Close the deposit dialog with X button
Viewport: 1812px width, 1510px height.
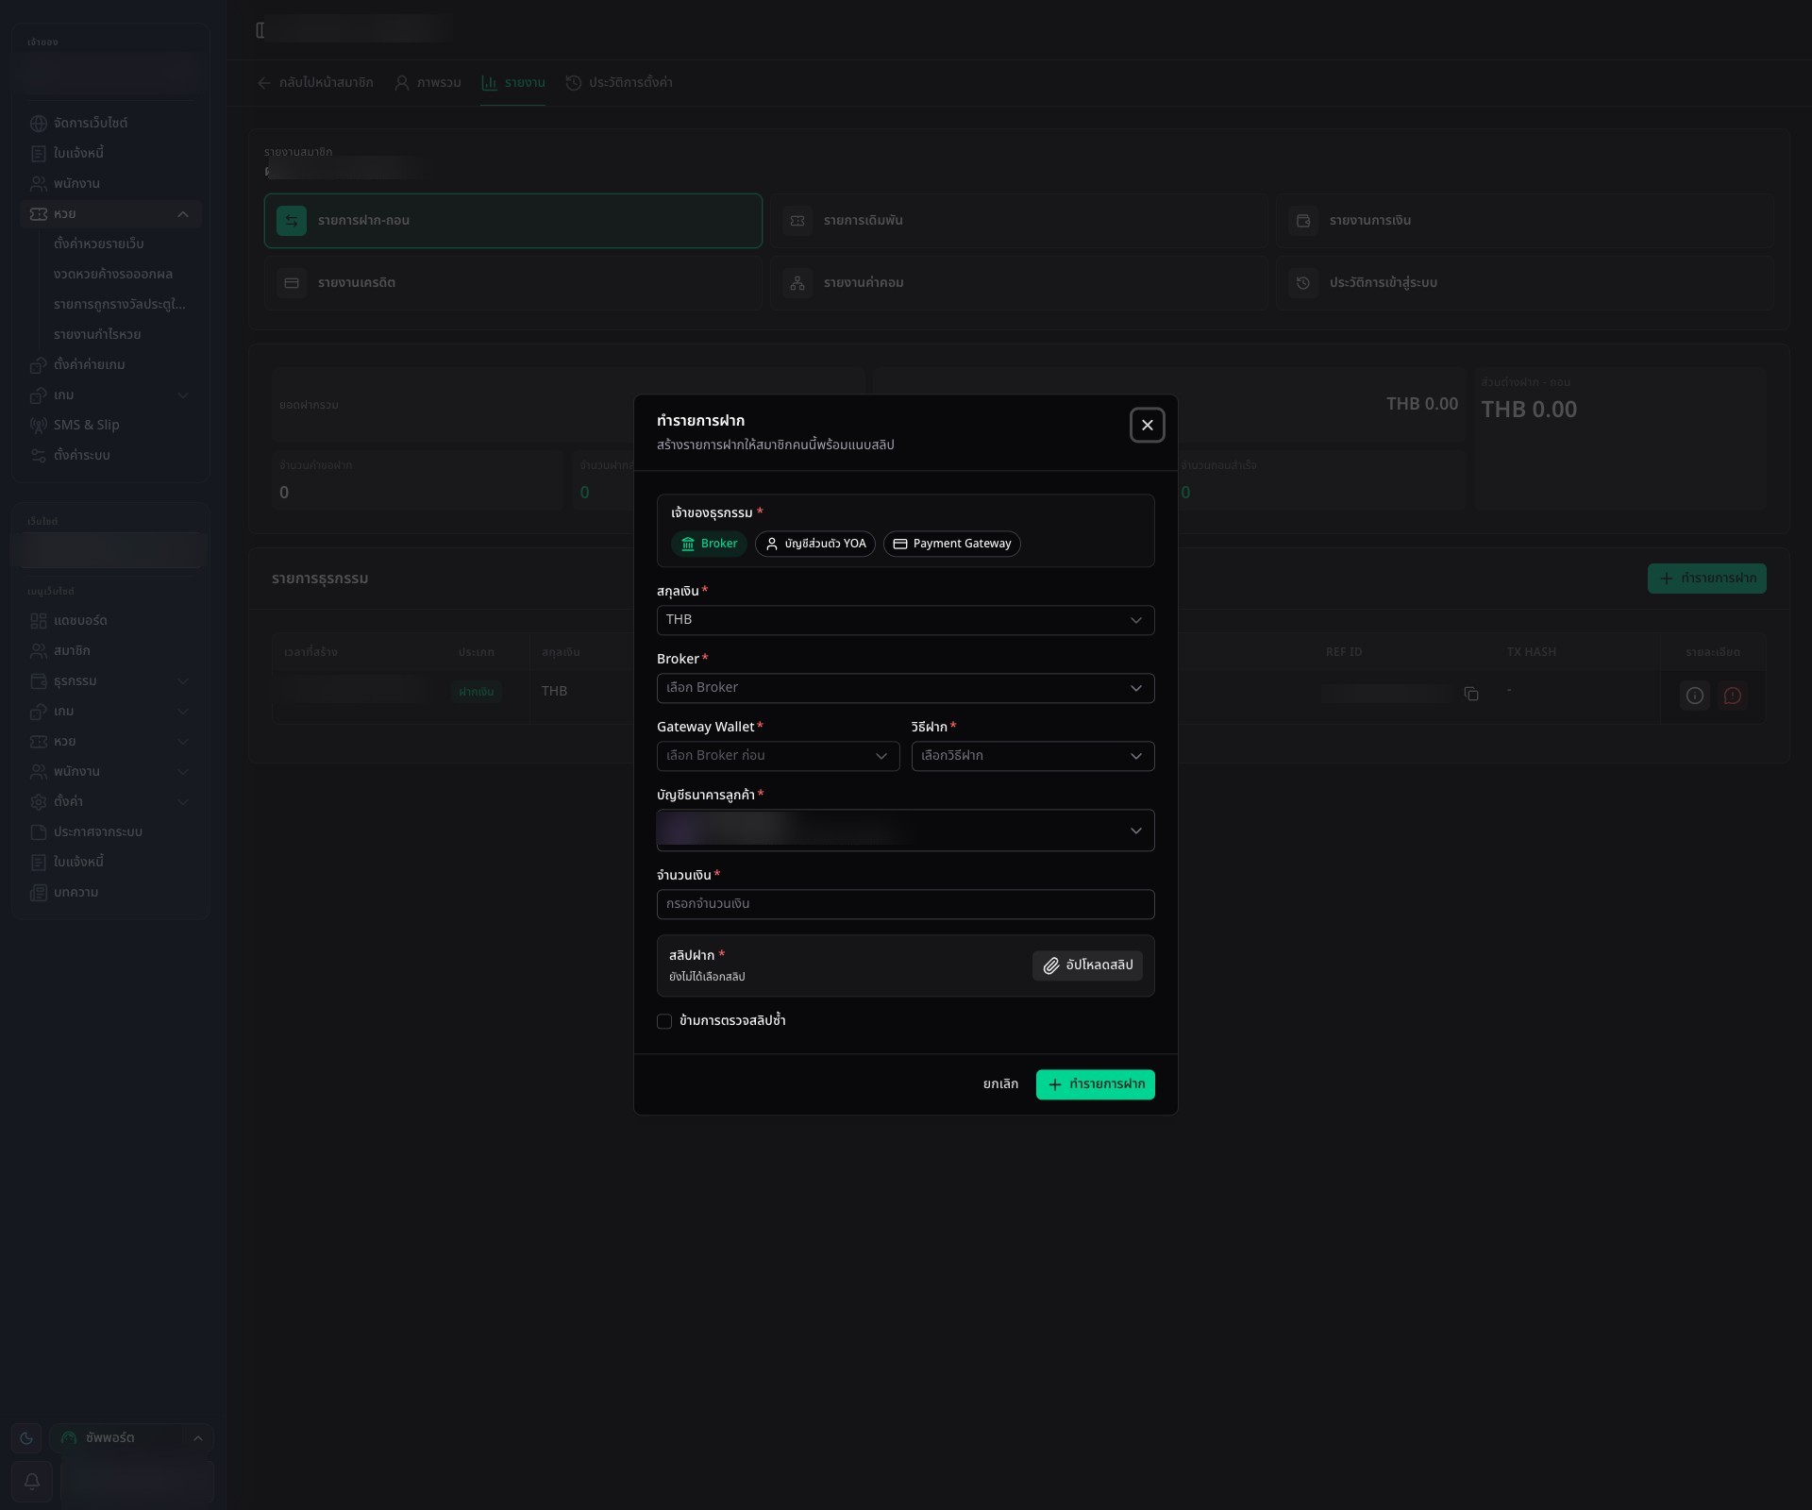click(x=1147, y=426)
